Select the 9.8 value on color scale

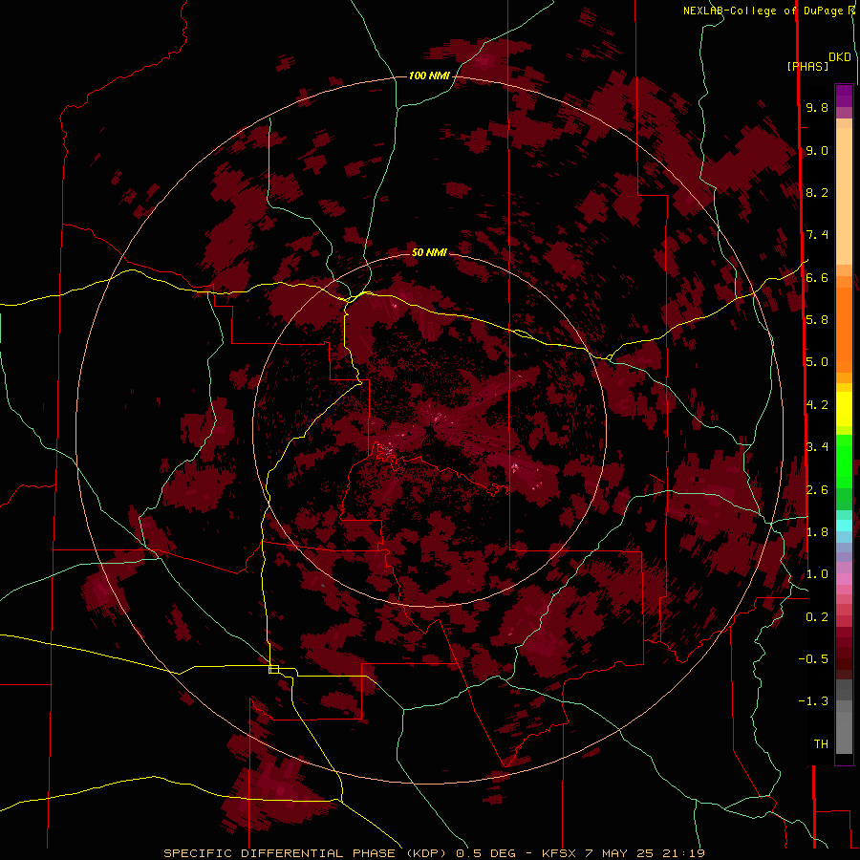click(x=817, y=107)
